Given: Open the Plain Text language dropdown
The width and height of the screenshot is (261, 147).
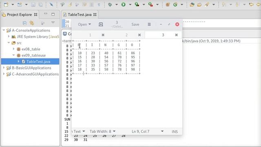Looking at the screenshot, I should [x=78, y=131].
